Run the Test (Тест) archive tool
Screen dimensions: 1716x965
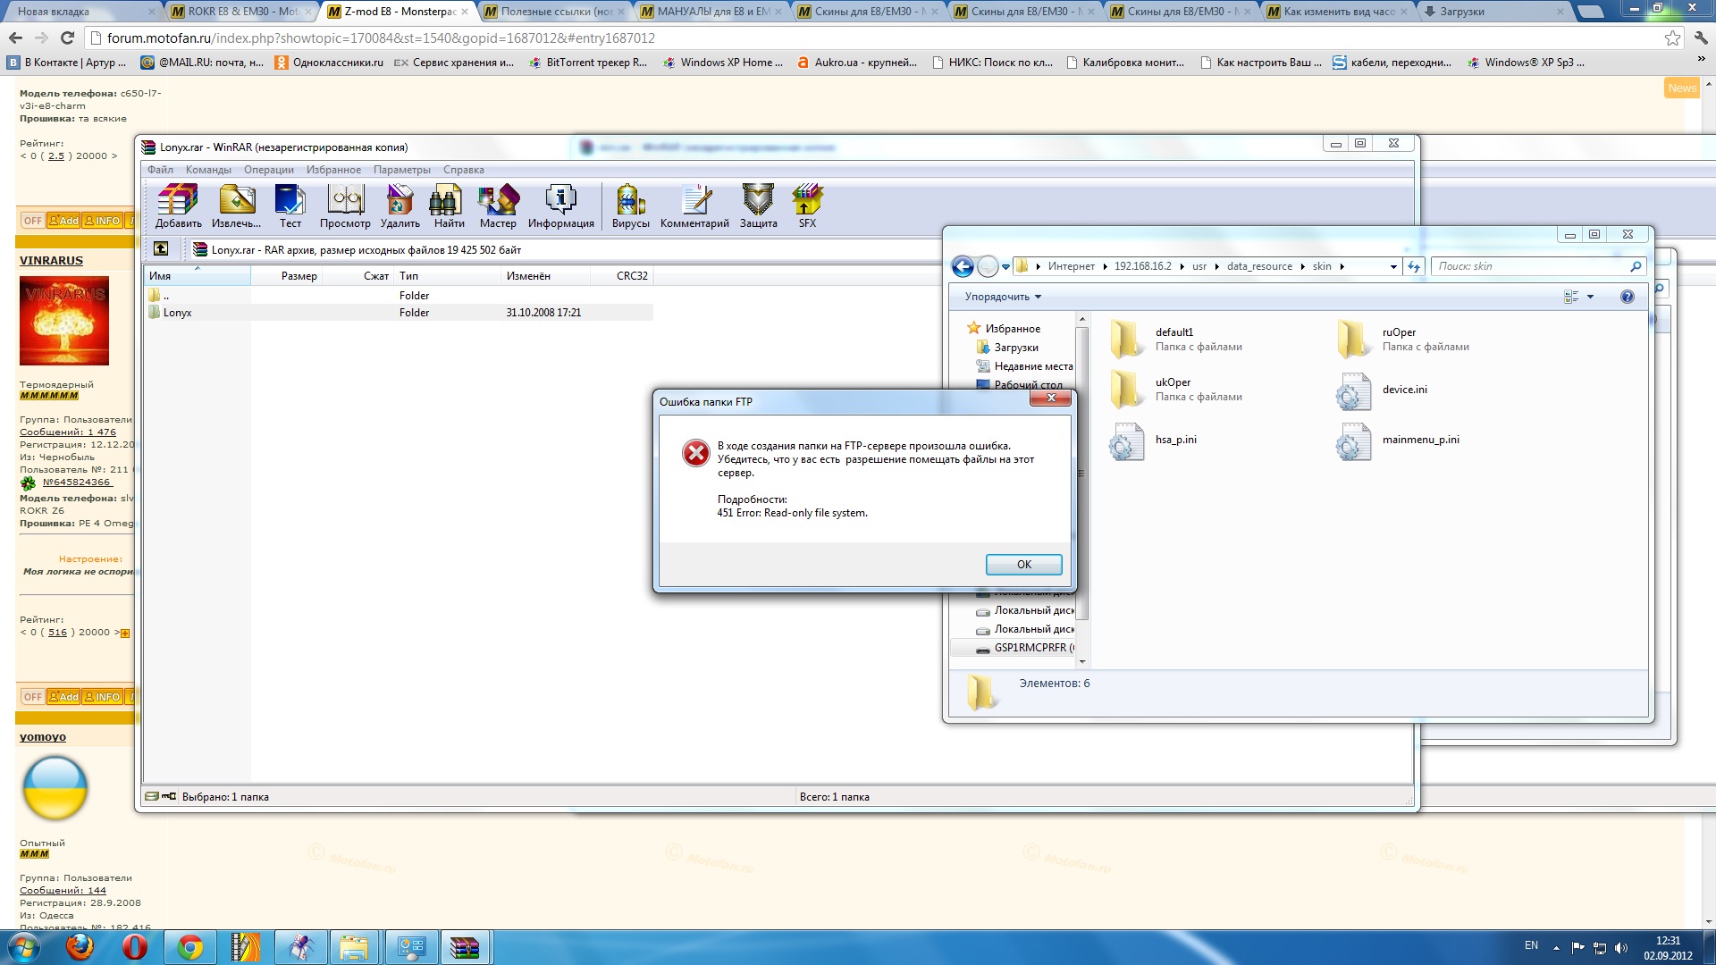[290, 206]
